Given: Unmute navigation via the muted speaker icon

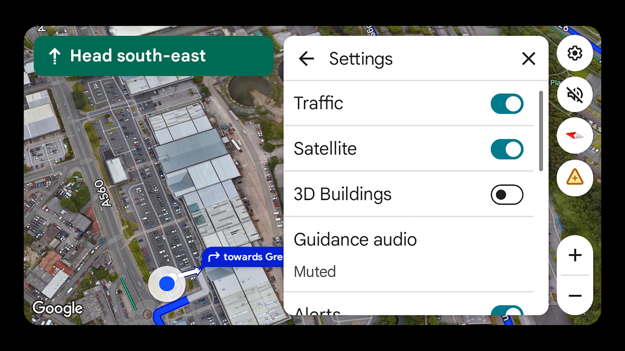Looking at the screenshot, I should click(575, 95).
